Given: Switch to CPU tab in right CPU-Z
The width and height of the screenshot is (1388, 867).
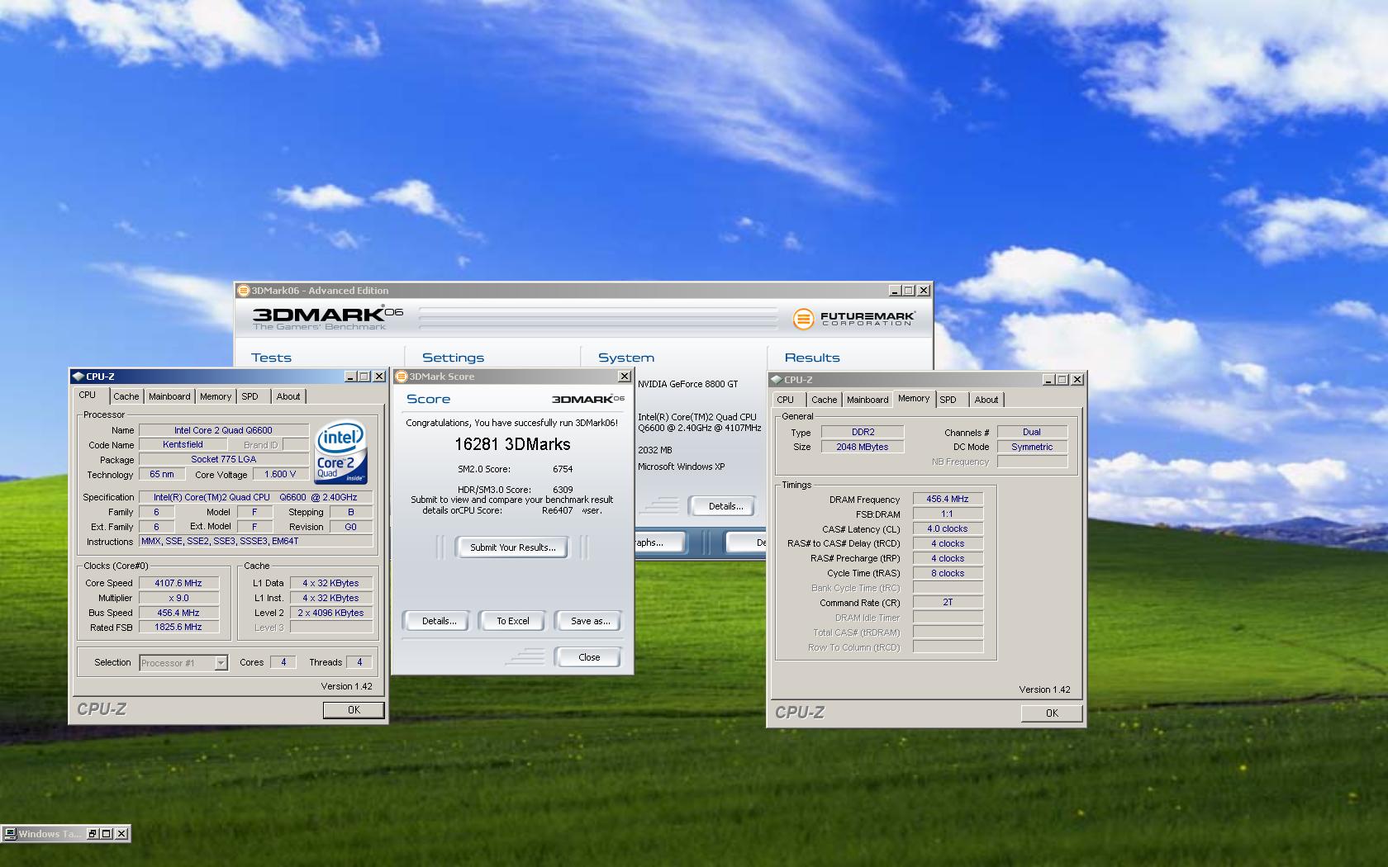Looking at the screenshot, I should pos(786,400).
